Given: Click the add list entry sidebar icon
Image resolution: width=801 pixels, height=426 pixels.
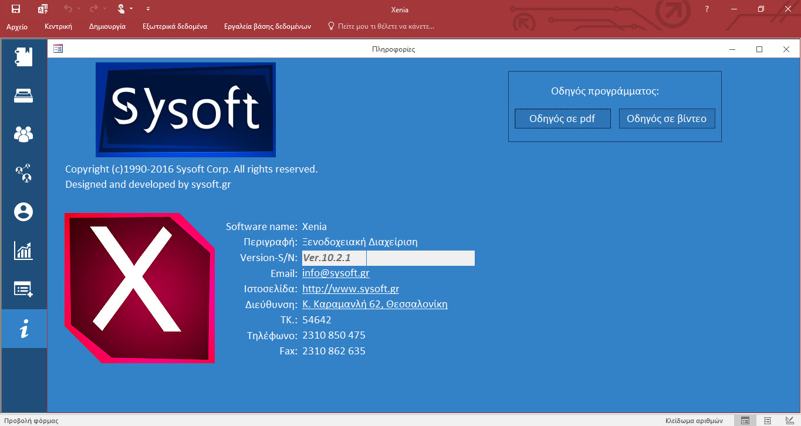Looking at the screenshot, I should pos(23,289).
